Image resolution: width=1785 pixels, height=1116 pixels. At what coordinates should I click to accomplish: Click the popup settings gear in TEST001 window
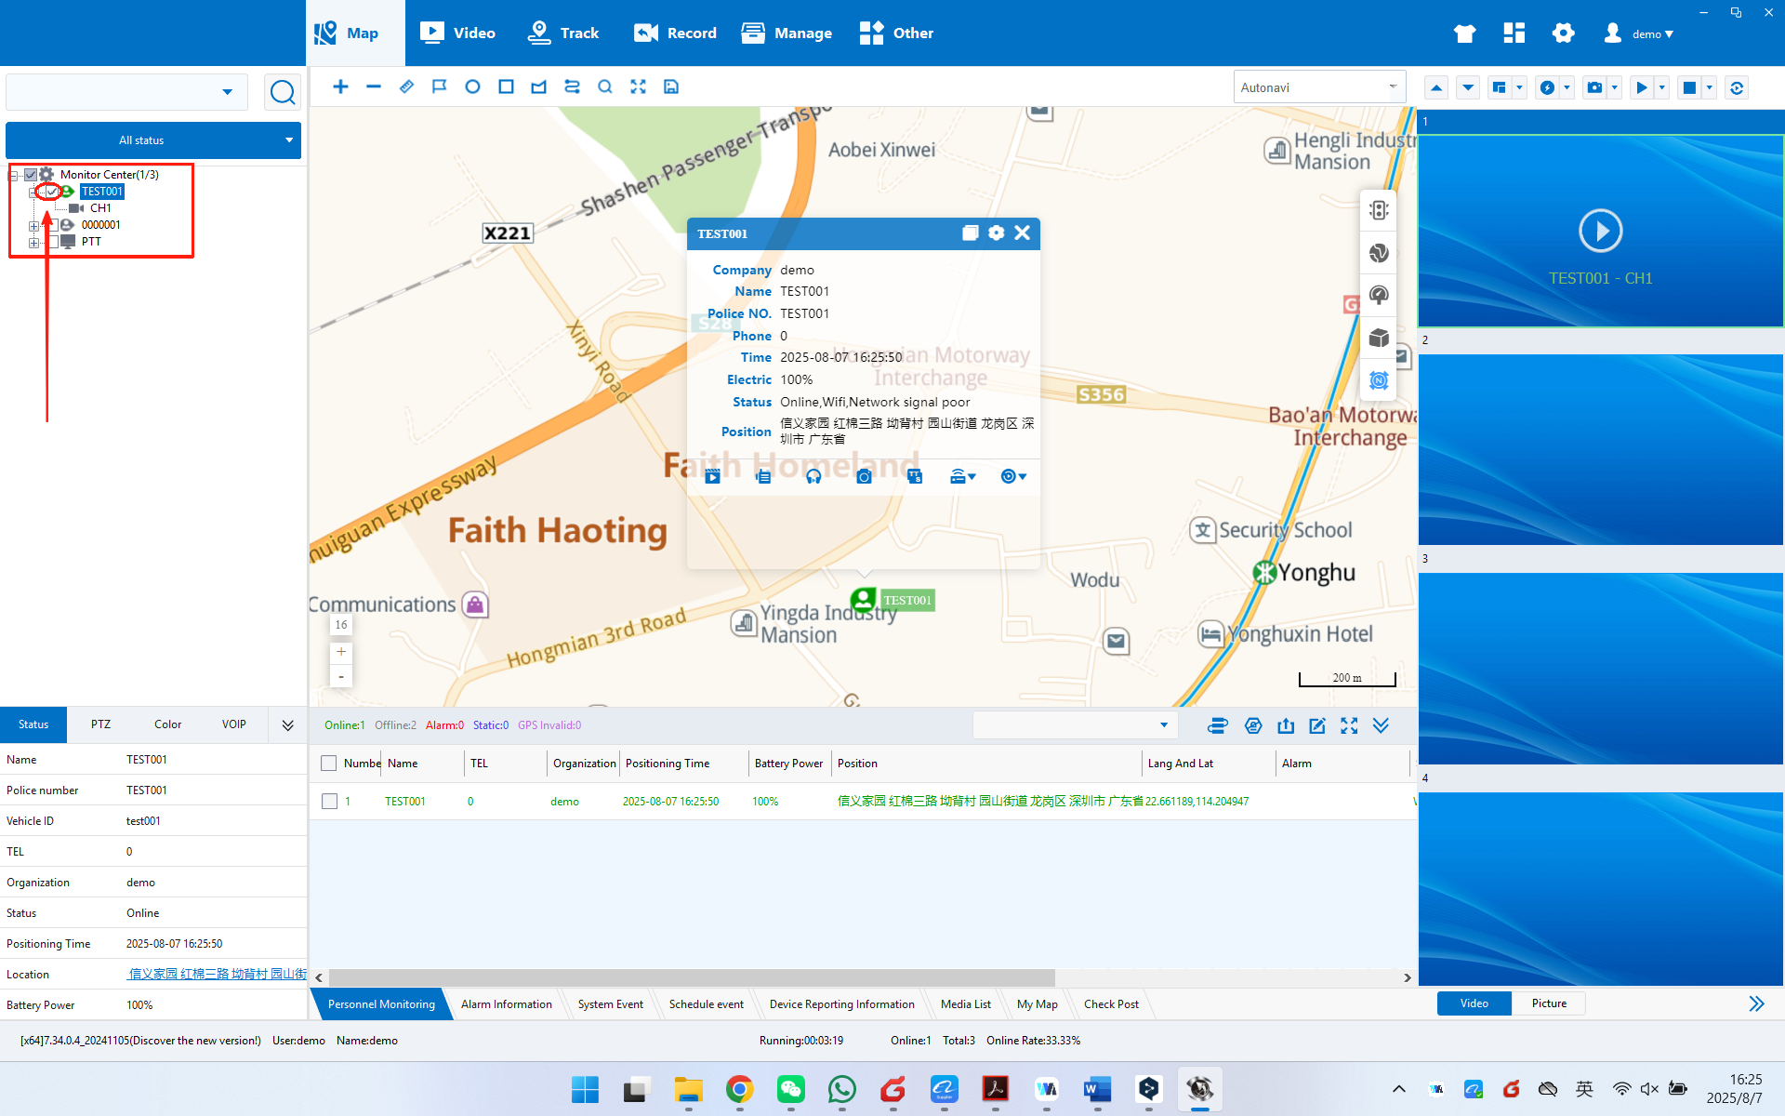pos(997,232)
